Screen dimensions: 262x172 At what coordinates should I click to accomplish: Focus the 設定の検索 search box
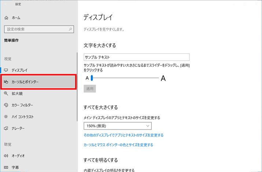[39, 29]
